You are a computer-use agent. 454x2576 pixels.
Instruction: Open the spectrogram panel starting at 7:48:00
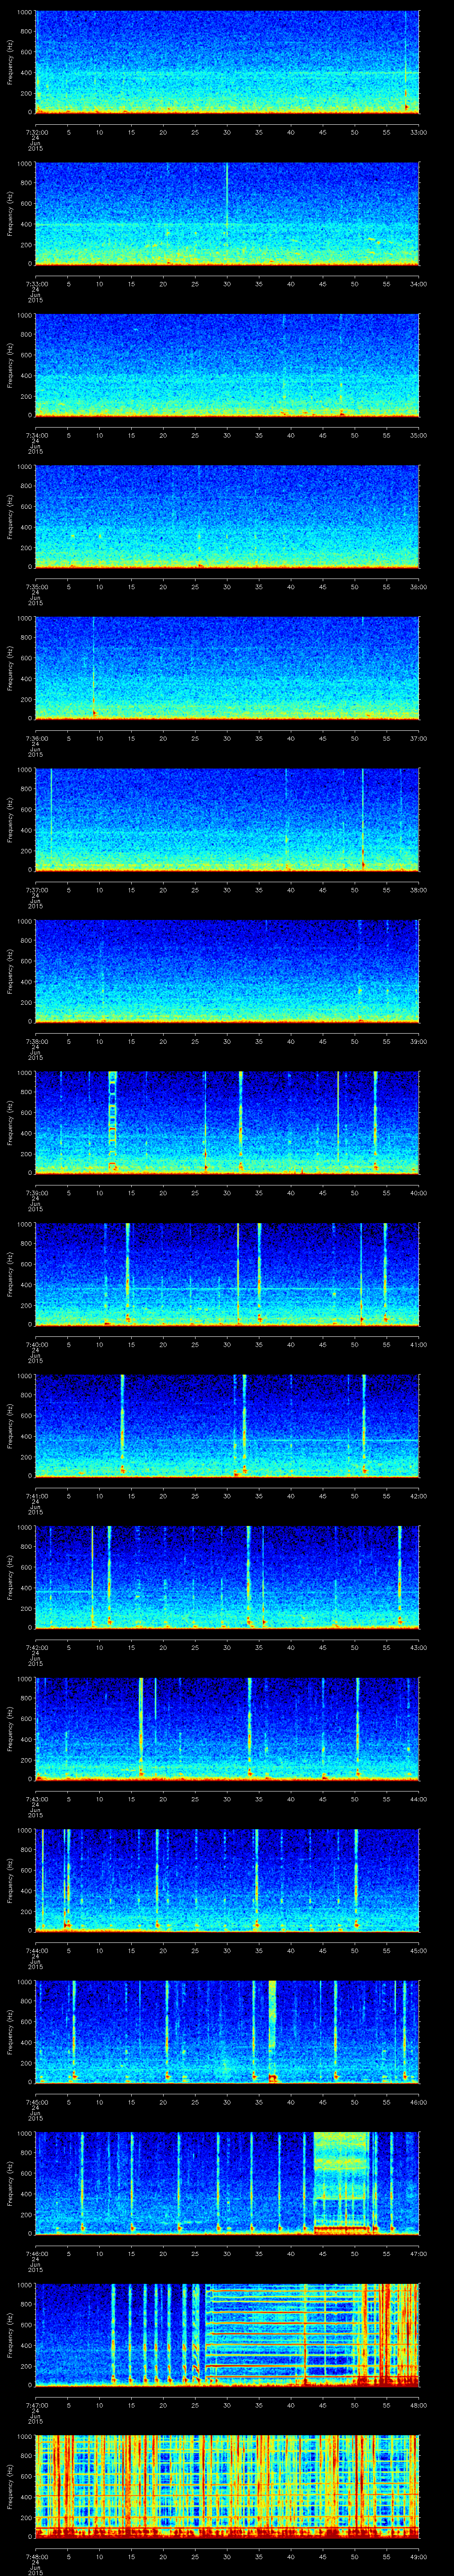(227, 2486)
